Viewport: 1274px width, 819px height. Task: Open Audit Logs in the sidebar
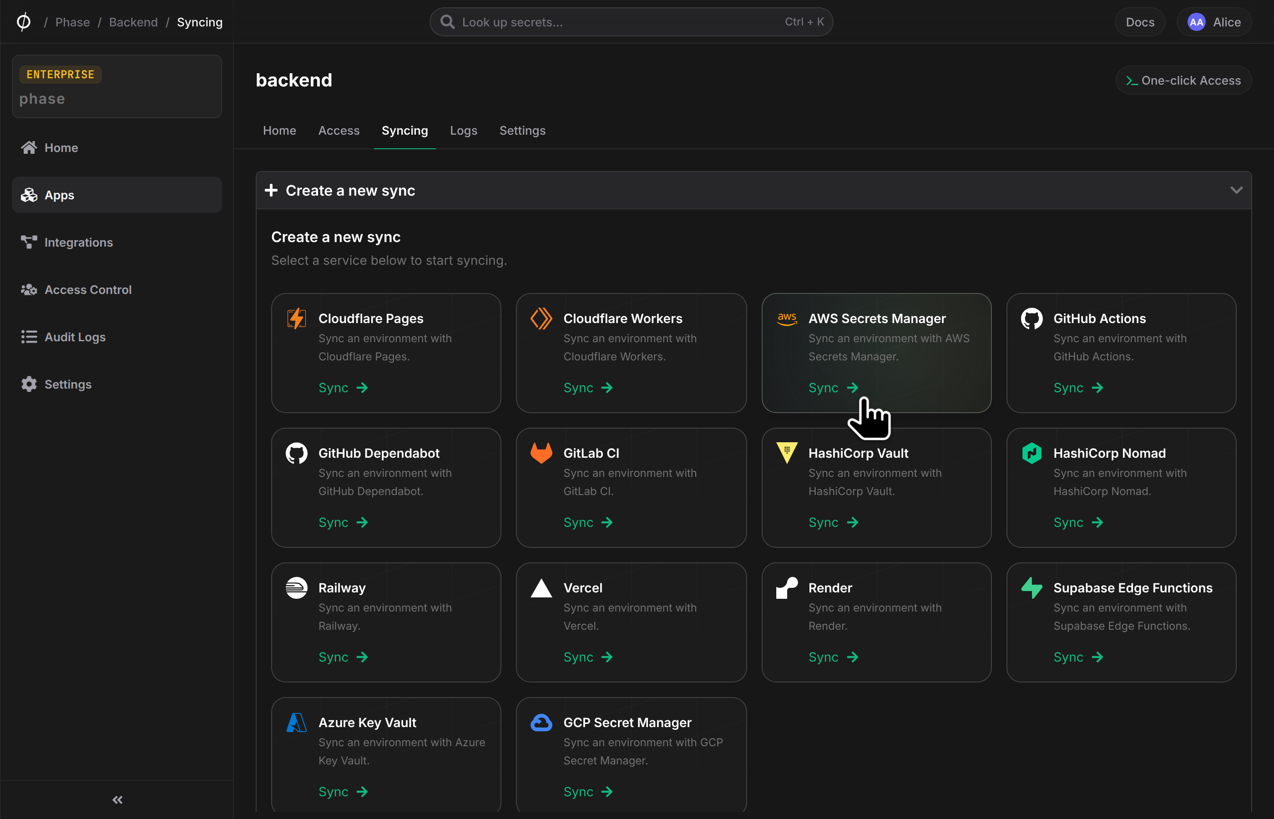point(116,337)
